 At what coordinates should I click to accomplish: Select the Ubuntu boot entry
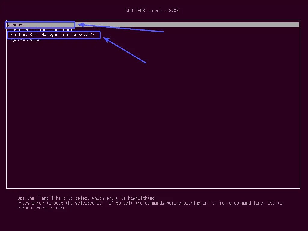click(153, 25)
